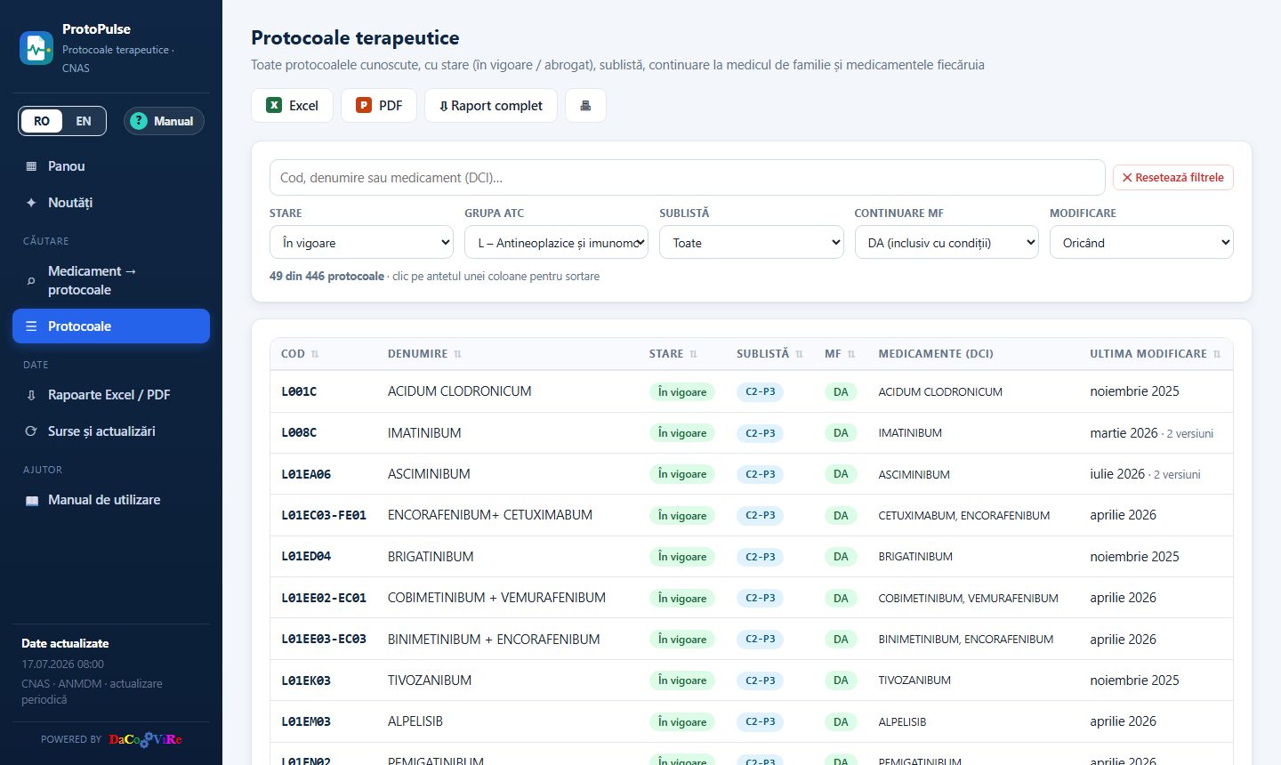Open the SUBLISTĂ filter dropdown

pos(751,242)
